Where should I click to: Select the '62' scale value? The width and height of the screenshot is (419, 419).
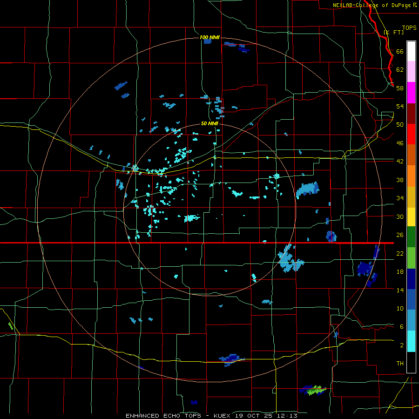[x=400, y=70]
